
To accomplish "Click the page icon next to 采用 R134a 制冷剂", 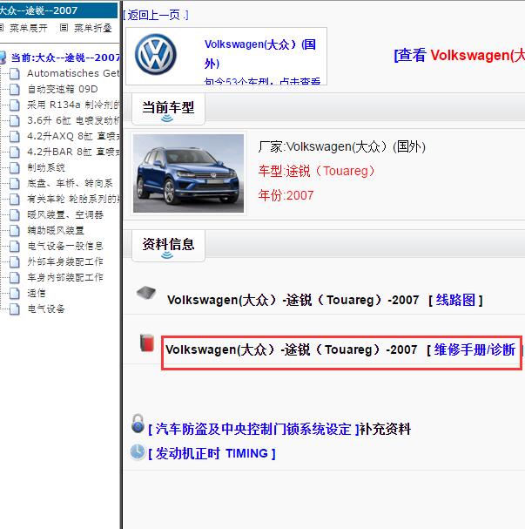I will 14,105.
